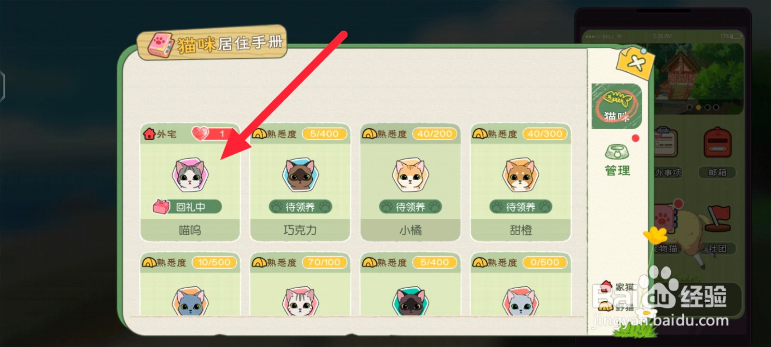Select the 甜橙 cat avatar
771x347 pixels.
(520, 174)
